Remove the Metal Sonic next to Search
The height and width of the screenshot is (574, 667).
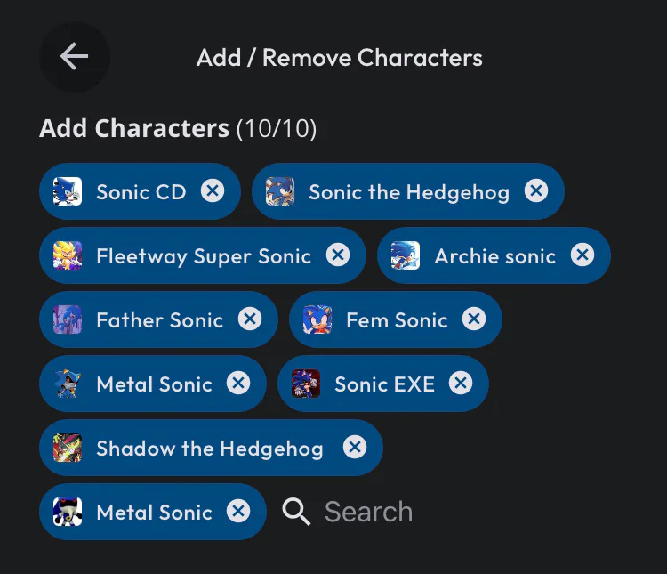click(238, 511)
